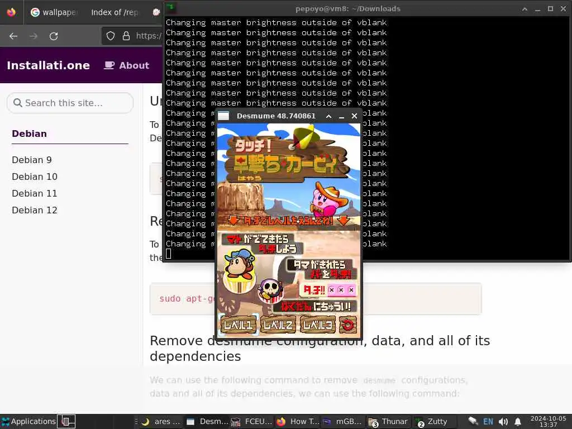Click the show desktop panel icon
Image resolution: width=572 pixels, height=429 pixels.
tap(67, 421)
